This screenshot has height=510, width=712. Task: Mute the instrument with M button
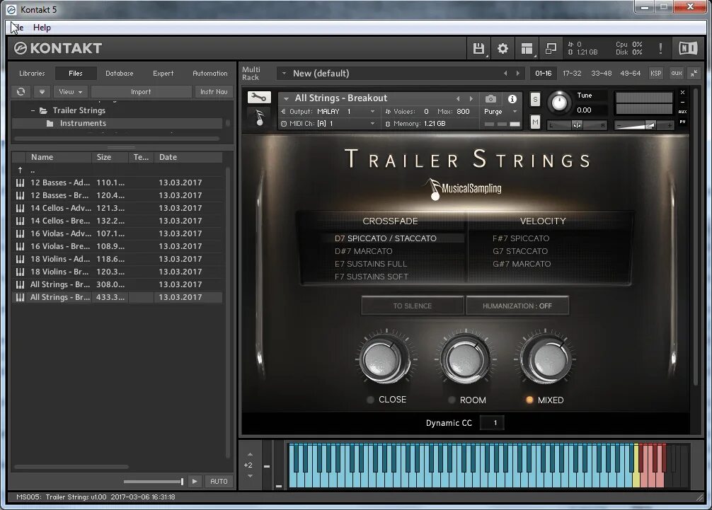pos(535,121)
